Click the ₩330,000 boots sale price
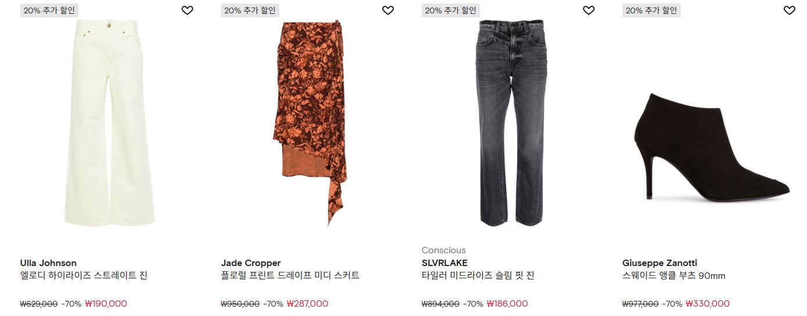 [x=708, y=304]
